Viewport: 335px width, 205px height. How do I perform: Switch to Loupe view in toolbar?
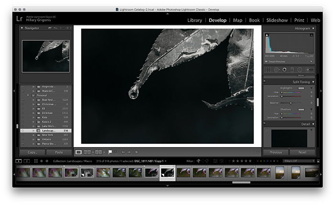pyautogui.click(x=78, y=152)
